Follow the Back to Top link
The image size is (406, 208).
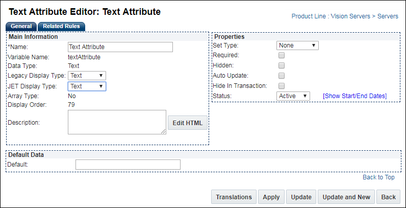coord(378,177)
